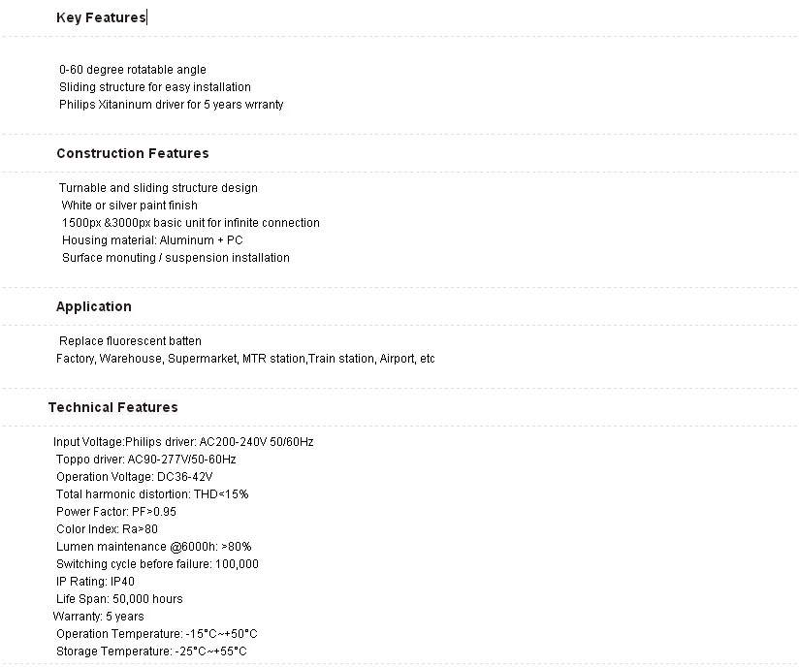Viewport: 799px width, 667px height.
Task: Click White or silver paint finish line
Action: pos(129,206)
